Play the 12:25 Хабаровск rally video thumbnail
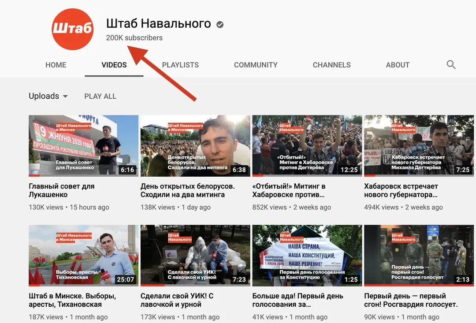Screen dimensions: 476x323 point(307,146)
